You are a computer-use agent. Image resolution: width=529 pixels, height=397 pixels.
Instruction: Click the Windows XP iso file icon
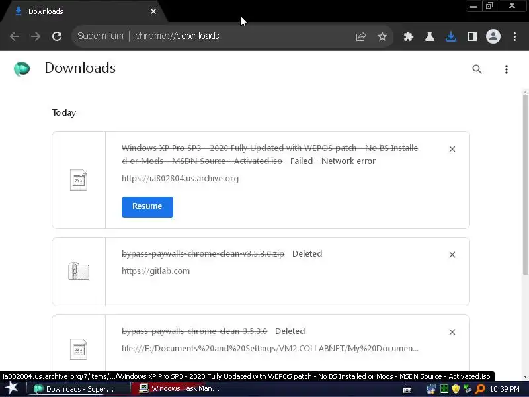pyautogui.click(x=79, y=180)
